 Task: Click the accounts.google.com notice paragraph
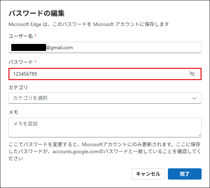[x=105, y=151]
